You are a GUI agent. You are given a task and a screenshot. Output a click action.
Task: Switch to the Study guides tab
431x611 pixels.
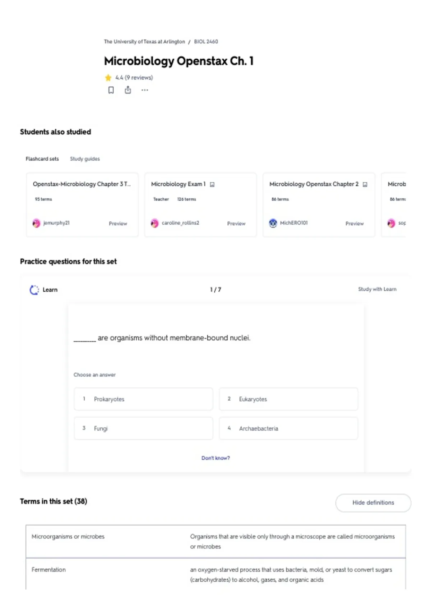[x=85, y=159]
